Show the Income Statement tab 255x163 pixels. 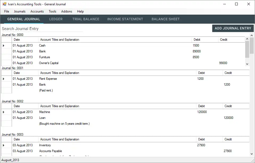tap(125, 19)
